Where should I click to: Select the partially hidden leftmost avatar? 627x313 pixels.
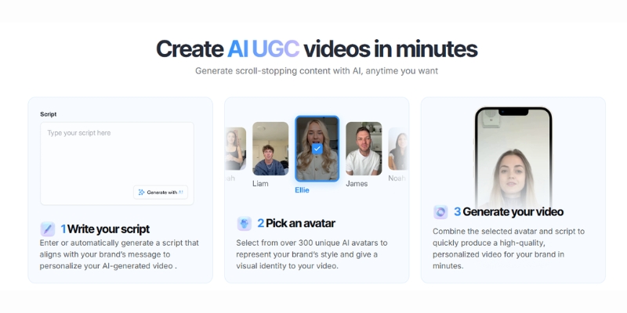click(x=234, y=148)
